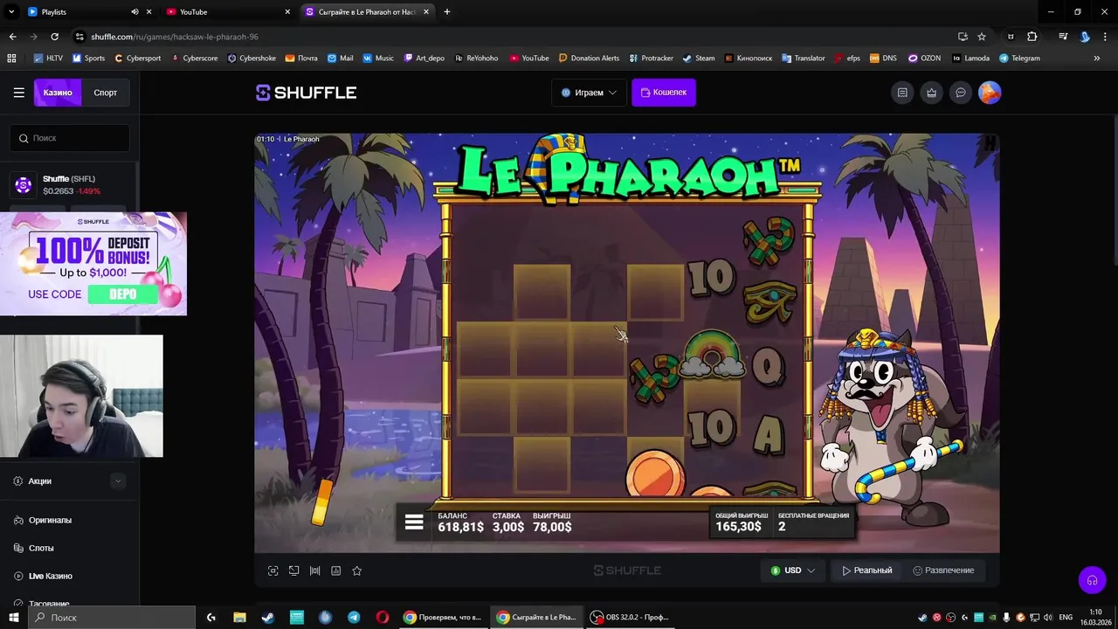Image resolution: width=1118 pixels, height=629 pixels.
Task: Close the YouTube browser tab
Action: [288, 12]
